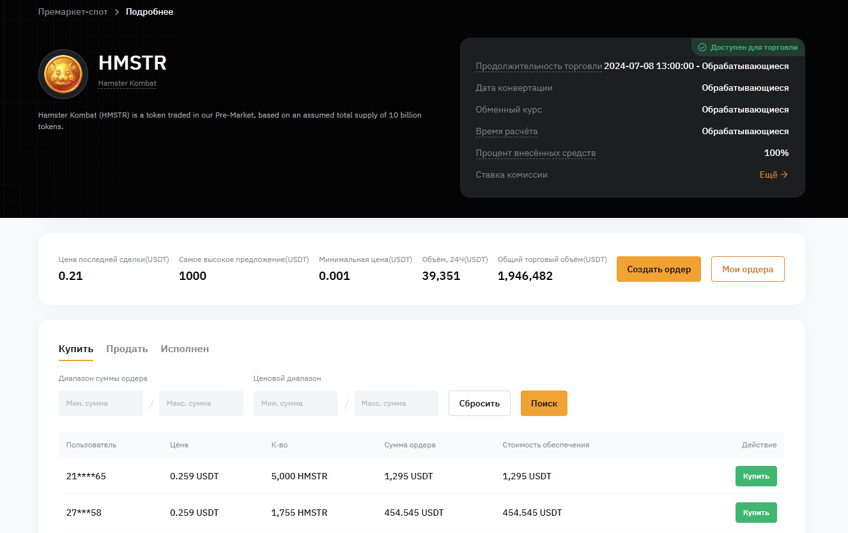This screenshot has width=848, height=533.
Task: Click the green checkmark icon in trading badge
Action: click(702, 47)
